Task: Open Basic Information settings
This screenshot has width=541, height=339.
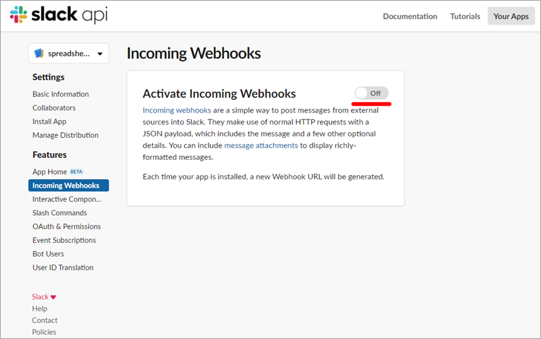Action: pos(61,94)
